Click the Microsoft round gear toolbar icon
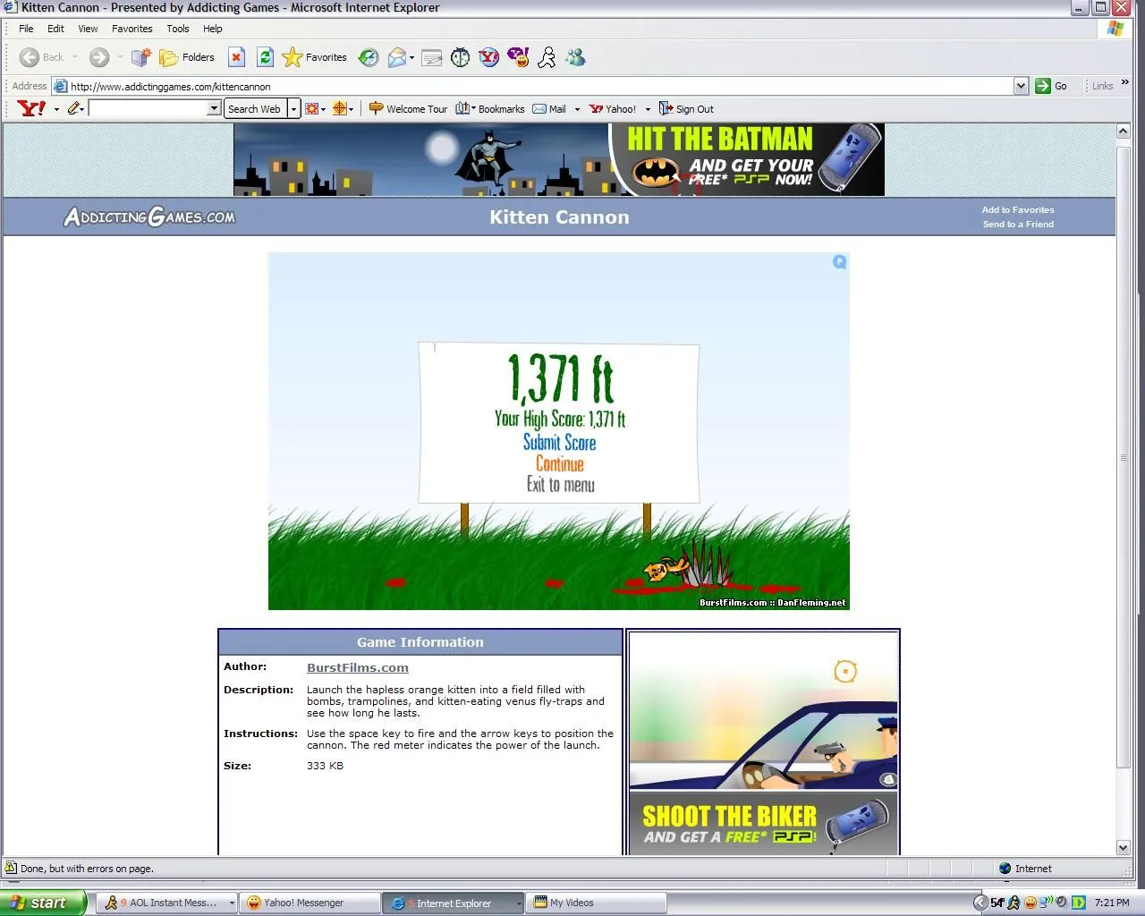The height and width of the screenshot is (916, 1145). [x=460, y=57]
